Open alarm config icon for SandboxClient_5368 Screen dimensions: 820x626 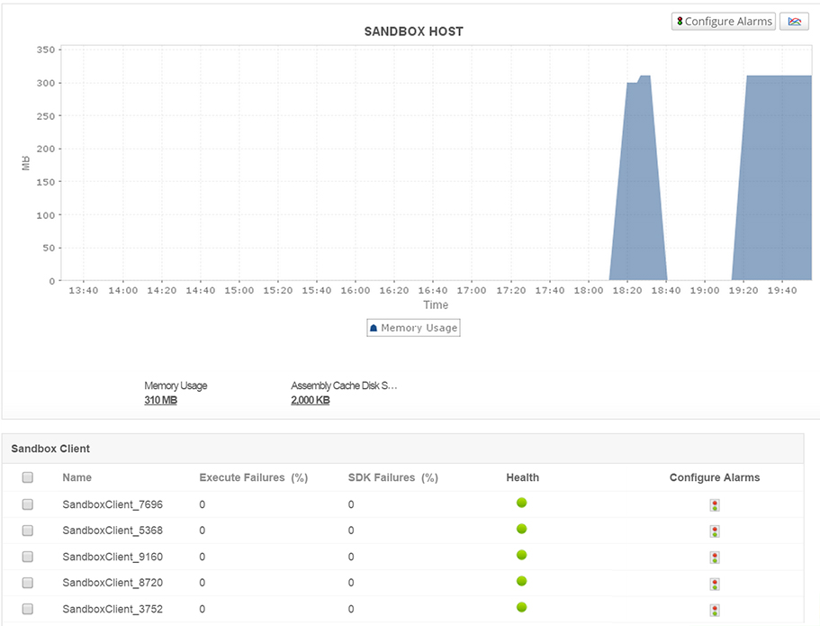714,531
